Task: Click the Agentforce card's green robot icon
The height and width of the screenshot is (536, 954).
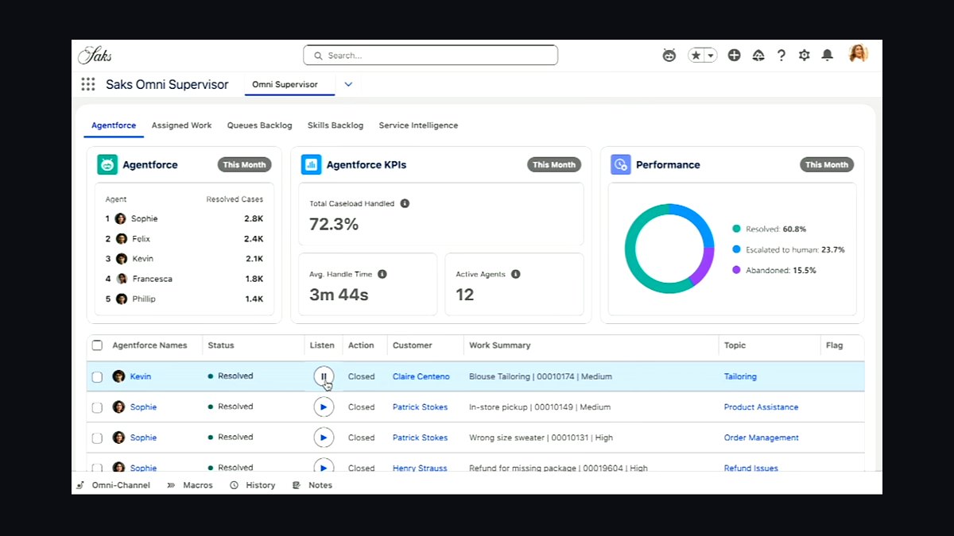Action: [x=107, y=164]
